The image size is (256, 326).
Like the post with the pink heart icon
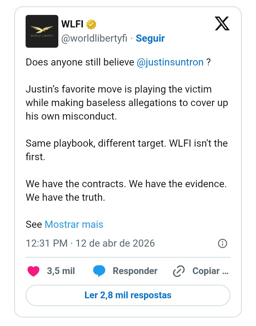33,271
